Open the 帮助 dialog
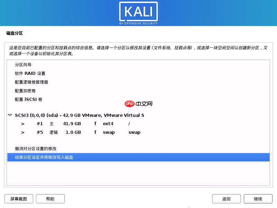This screenshot has width=277, height=208. (50, 199)
